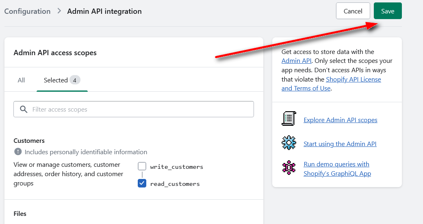Save the Admin API integration
Image resolution: width=423 pixels, height=224 pixels.
tap(388, 11)
